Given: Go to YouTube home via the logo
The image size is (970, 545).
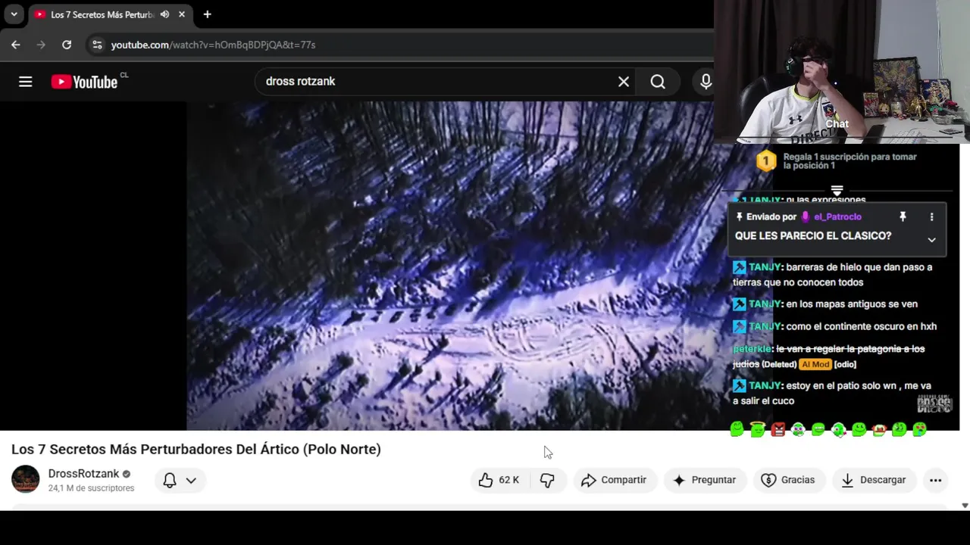Looking at the screenshot, I should (84, 82).
